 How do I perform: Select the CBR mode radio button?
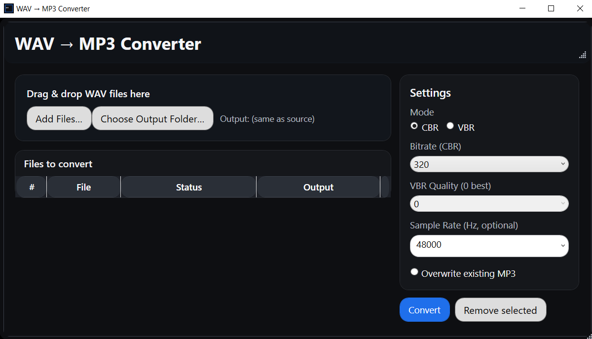pos(414,126)
